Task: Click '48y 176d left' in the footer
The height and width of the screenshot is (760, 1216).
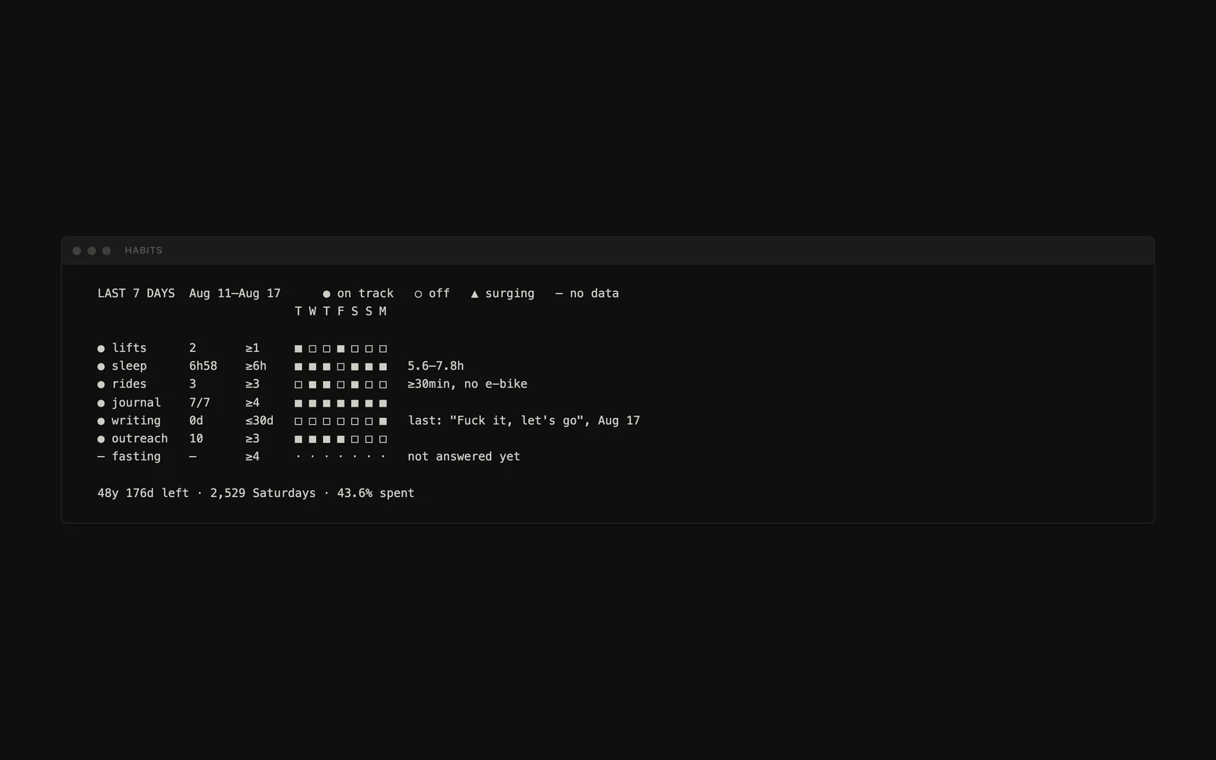Action: (x=143, y=493)
